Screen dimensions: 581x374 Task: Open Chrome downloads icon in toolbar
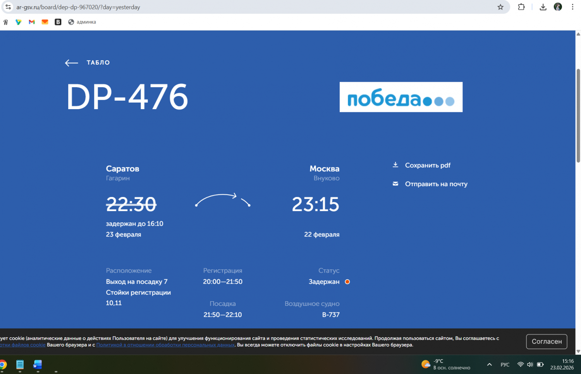coord(543,7)
